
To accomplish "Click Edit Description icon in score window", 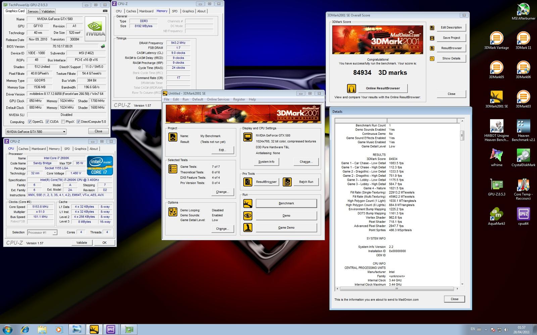I will click(432, 27).
